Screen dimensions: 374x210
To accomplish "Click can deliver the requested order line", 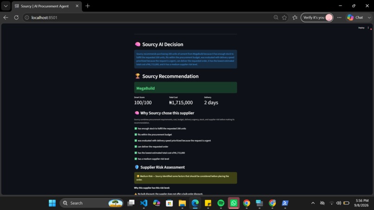I will 151,146.
